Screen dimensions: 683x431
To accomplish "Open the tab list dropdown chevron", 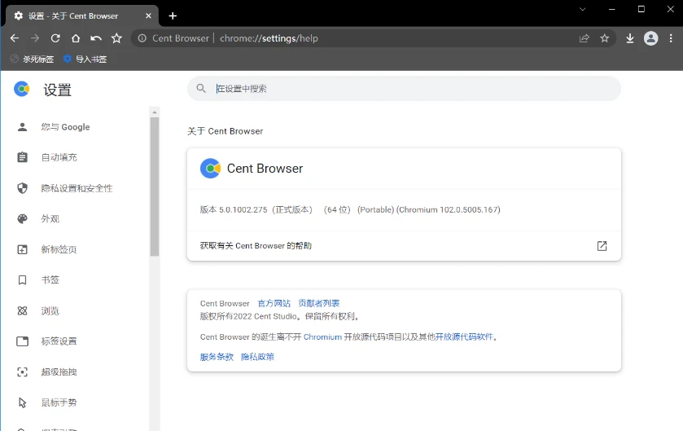I will (583, 9).
